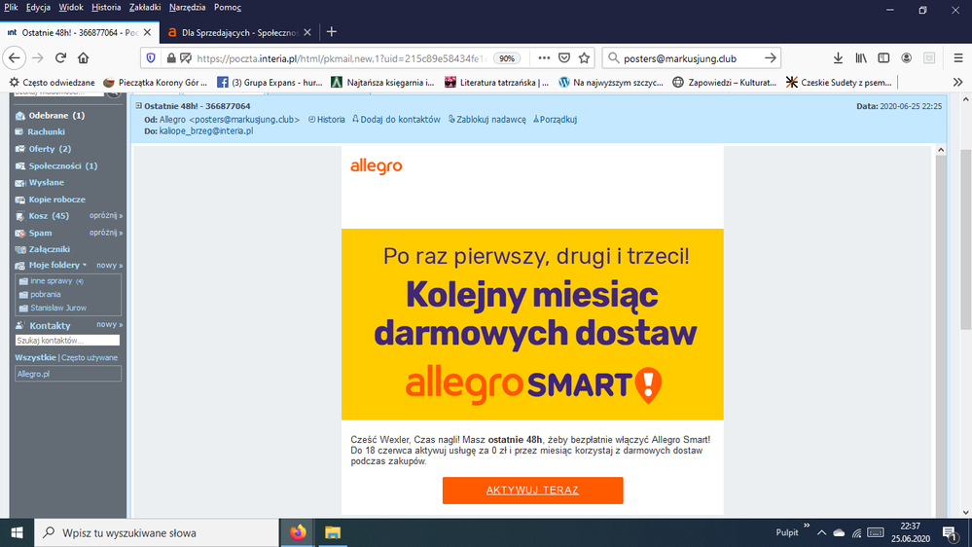The height and width of the screenshot is (547, 972).
Task: Collapse the email header toggle
Action: point(139,106)
